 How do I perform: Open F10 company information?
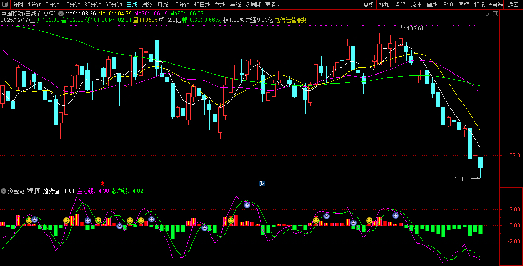(x=448, y=5)
